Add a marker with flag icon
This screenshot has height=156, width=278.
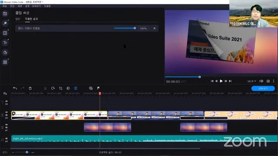coord(99,88)
